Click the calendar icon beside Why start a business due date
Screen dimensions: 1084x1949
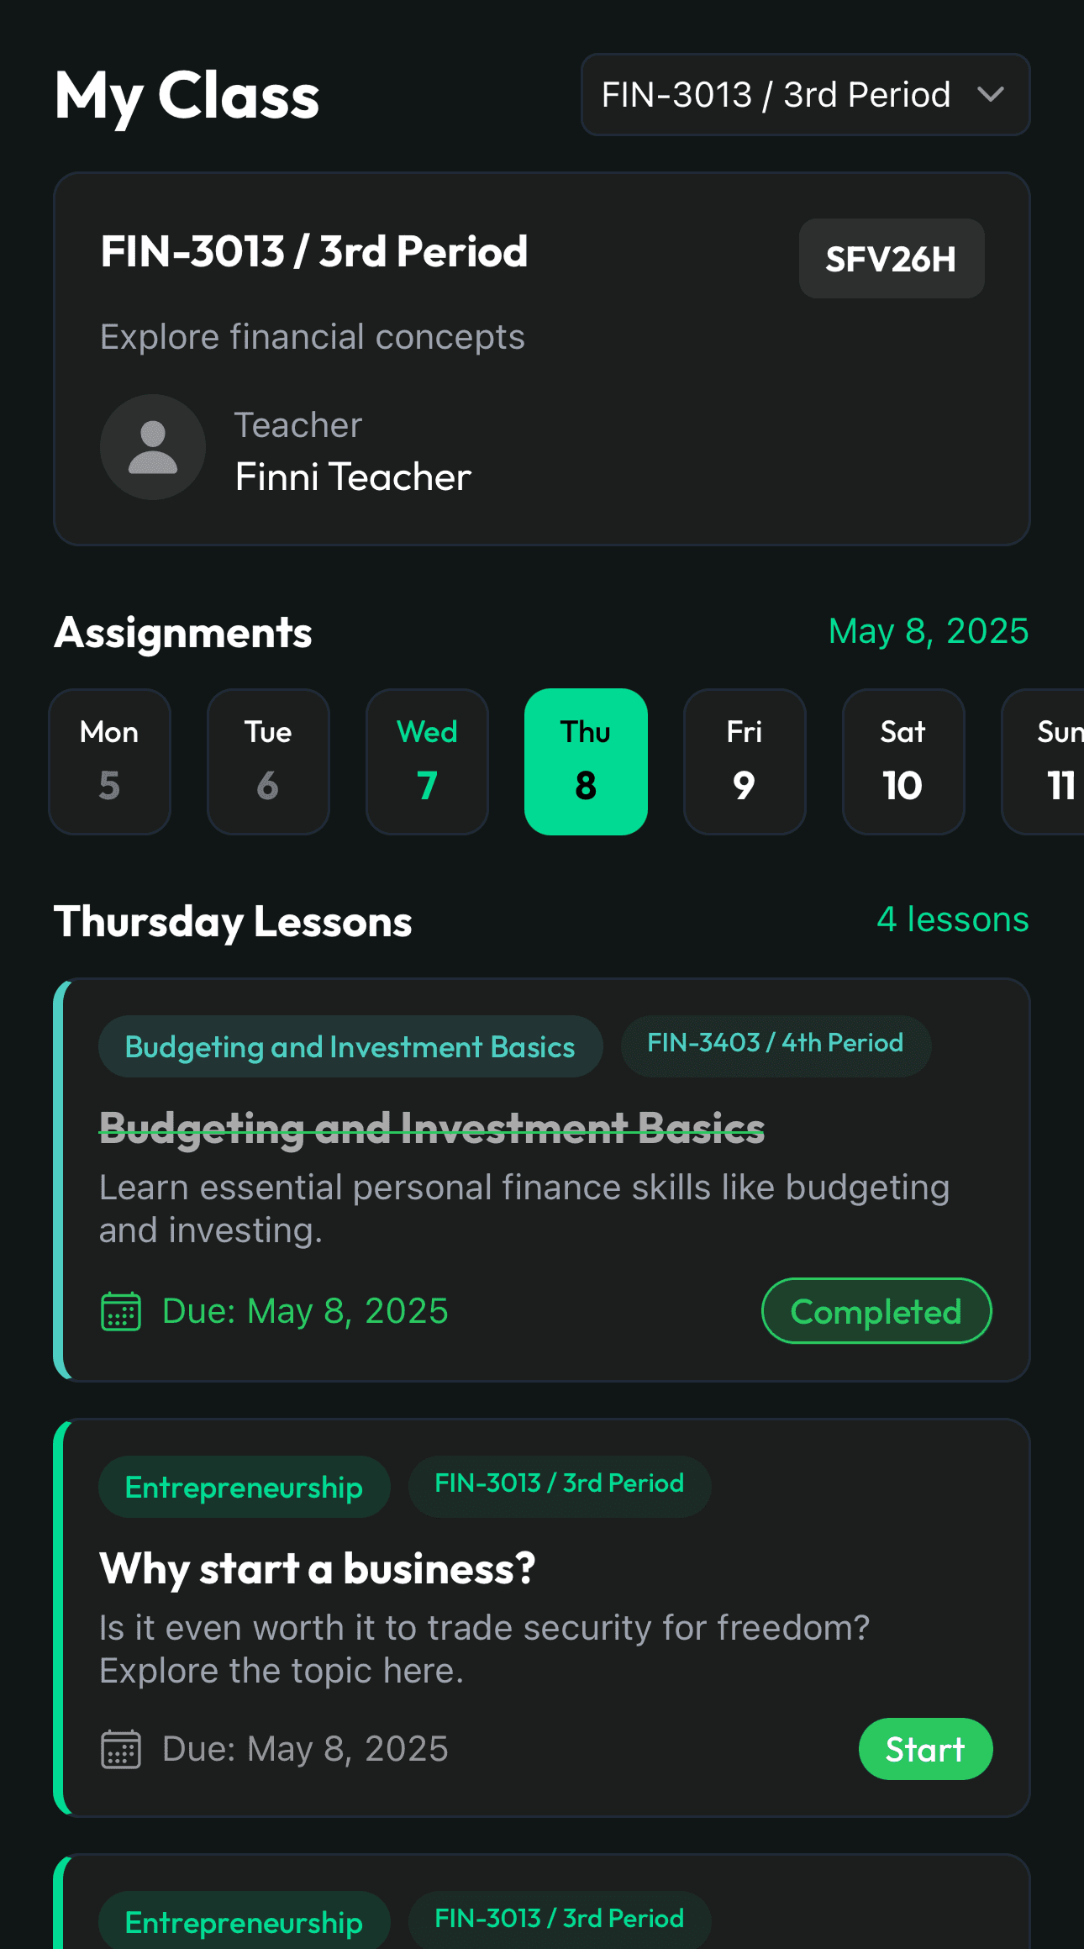tap(120, 1749)
